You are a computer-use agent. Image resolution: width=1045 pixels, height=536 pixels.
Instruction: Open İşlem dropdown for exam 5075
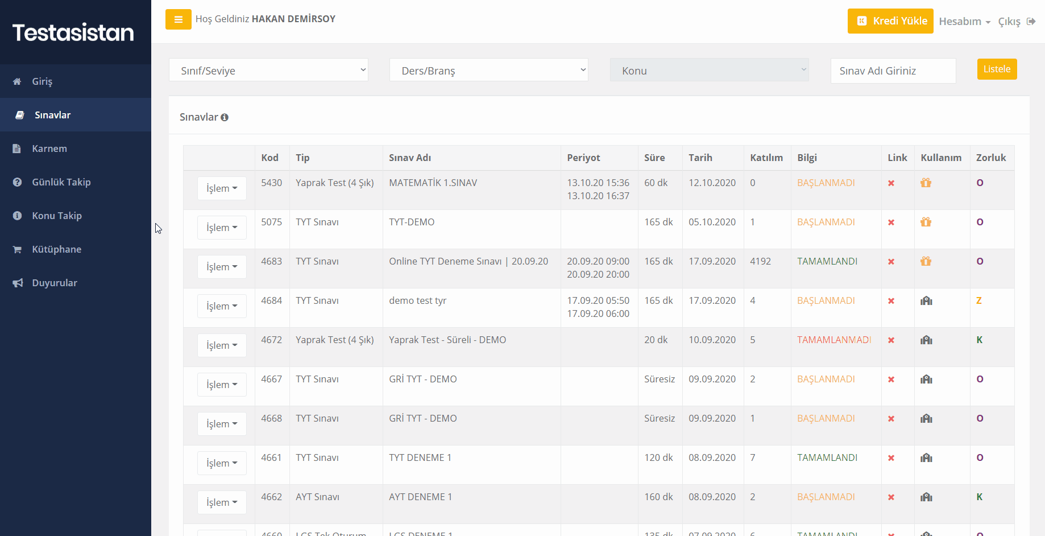222,228
